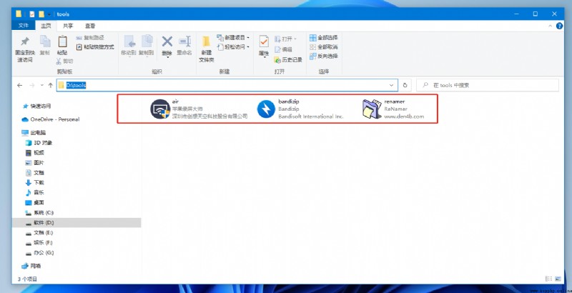Go back with the left arrow
This screenshot has height=293, width=572.
point(20,85)
